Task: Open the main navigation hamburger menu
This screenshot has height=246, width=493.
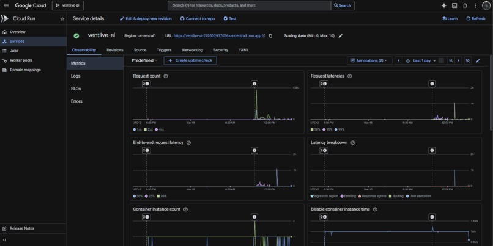Action: coord(6,5)
